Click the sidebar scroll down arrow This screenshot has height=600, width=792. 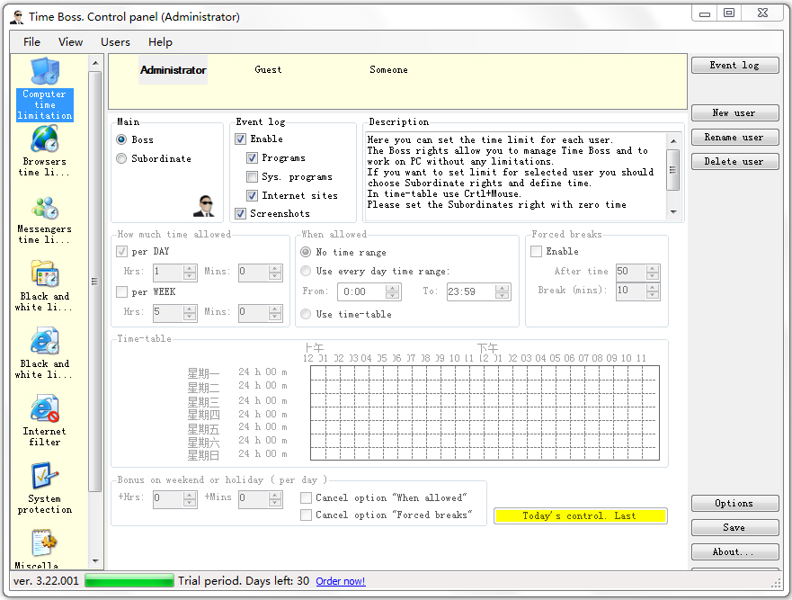point(95,561)
